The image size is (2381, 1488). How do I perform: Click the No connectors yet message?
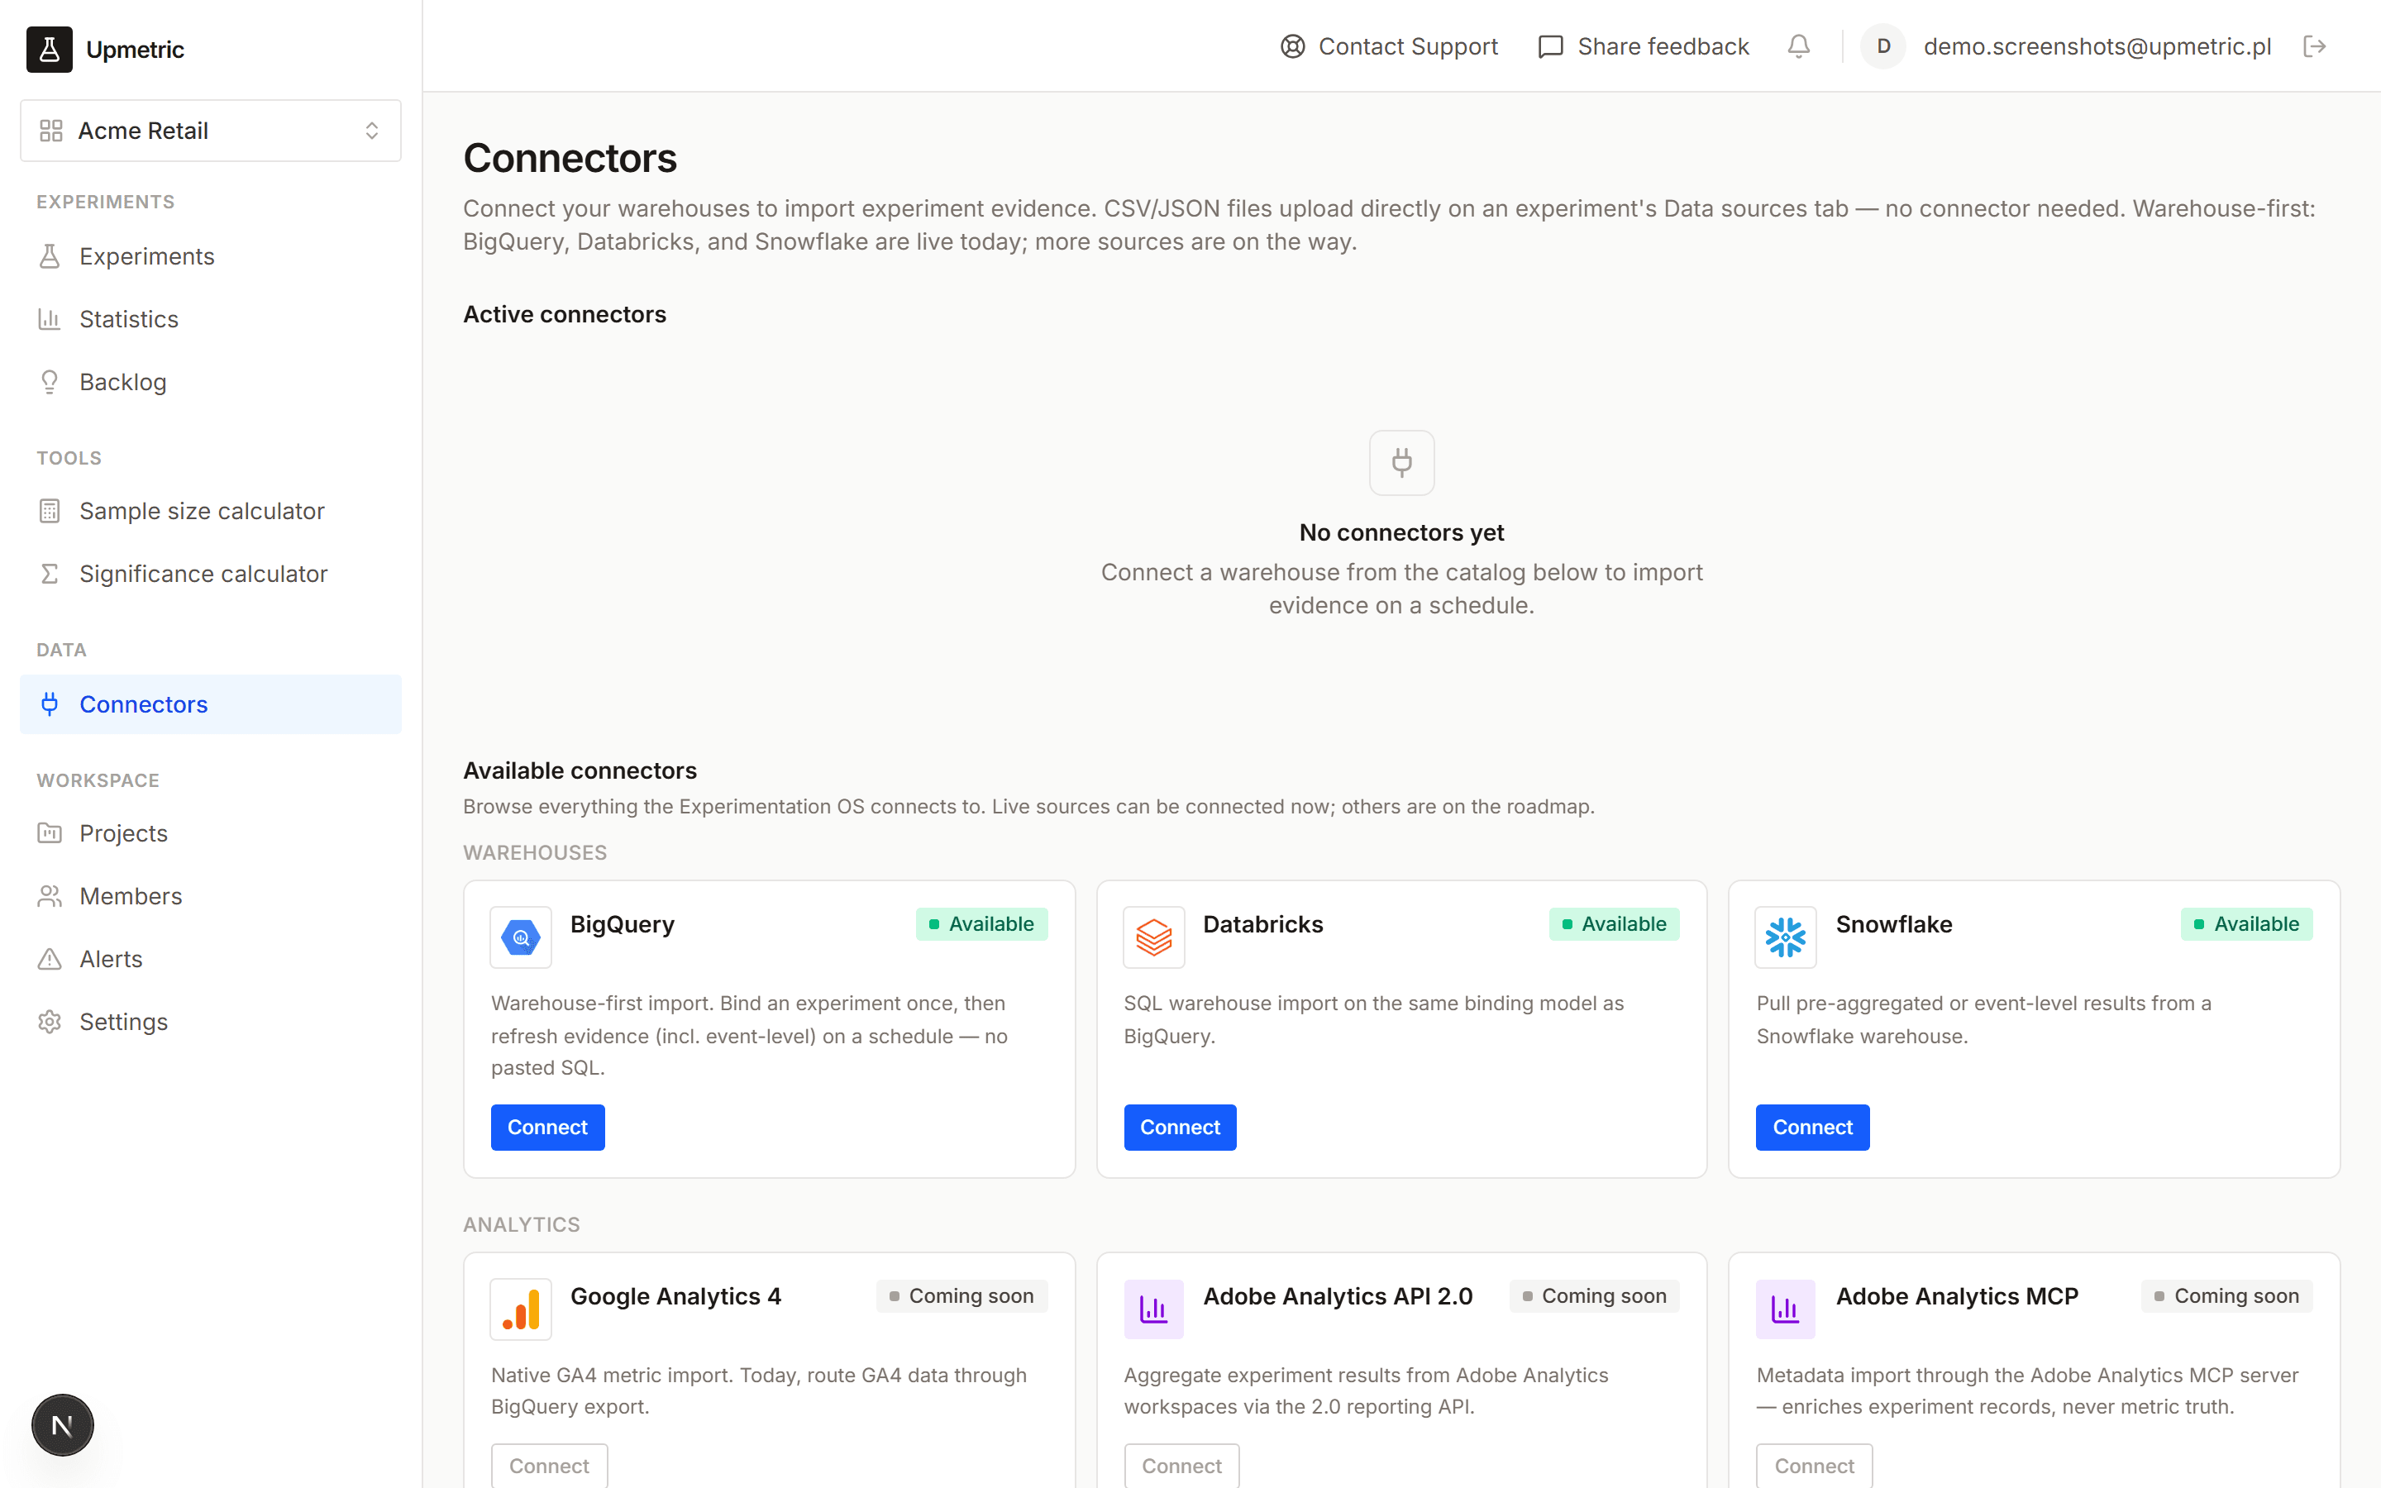click(x=1401, y=532)
